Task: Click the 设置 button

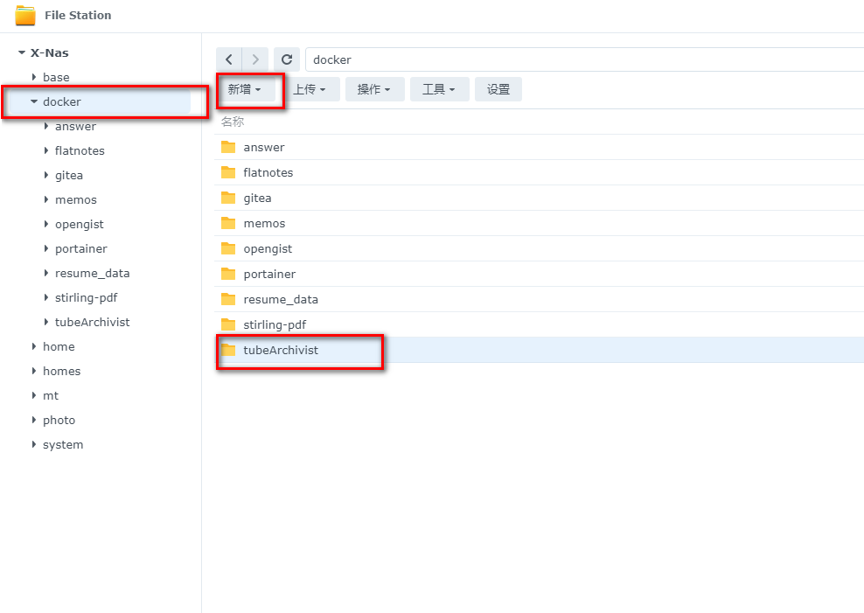Action: (x=498, y=89)
